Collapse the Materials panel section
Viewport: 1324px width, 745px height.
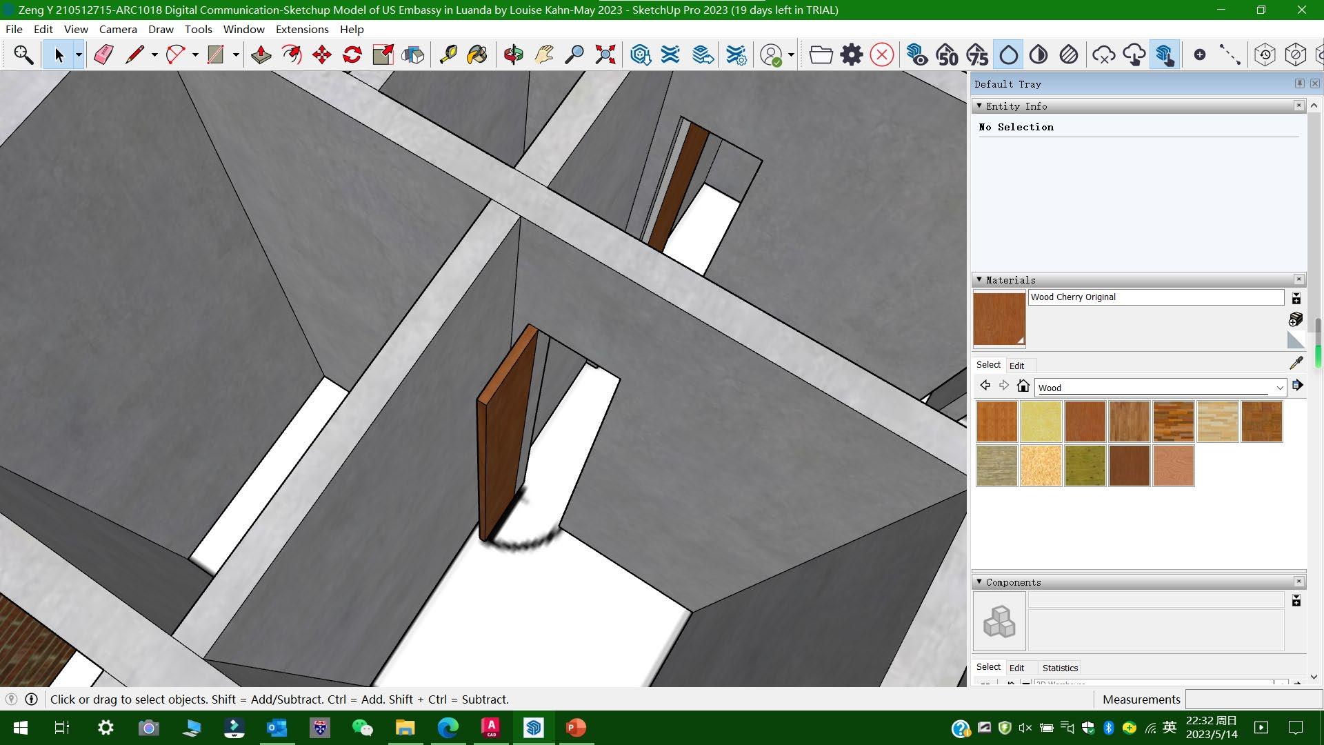tap(979, 280)
